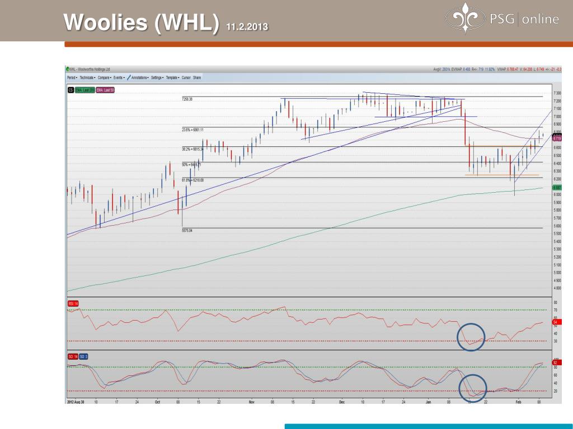The image size is (573, 429).
Task: Open the Period dropdown menu
Action: point(72,78)
